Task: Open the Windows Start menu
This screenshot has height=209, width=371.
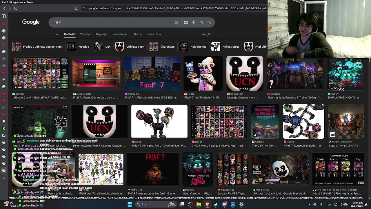Action: 130,204
